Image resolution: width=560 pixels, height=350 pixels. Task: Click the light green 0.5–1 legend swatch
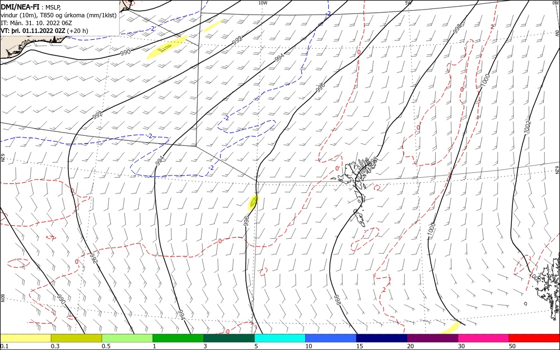tap(127, 338)
